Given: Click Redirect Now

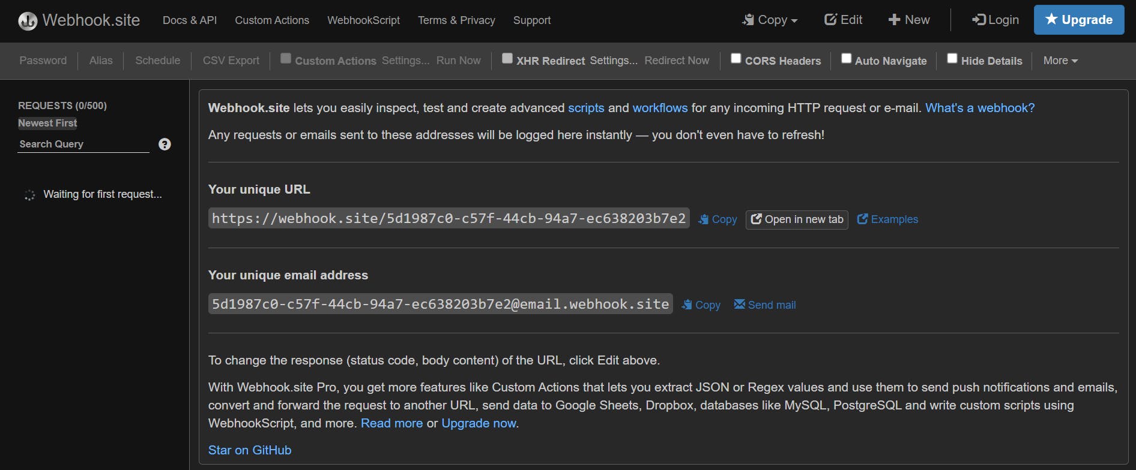Looking at the screenshot, I should click(677, 61).
